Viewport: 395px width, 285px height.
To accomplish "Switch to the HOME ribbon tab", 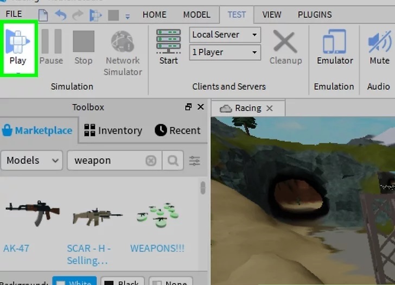I will coord(154,15).
